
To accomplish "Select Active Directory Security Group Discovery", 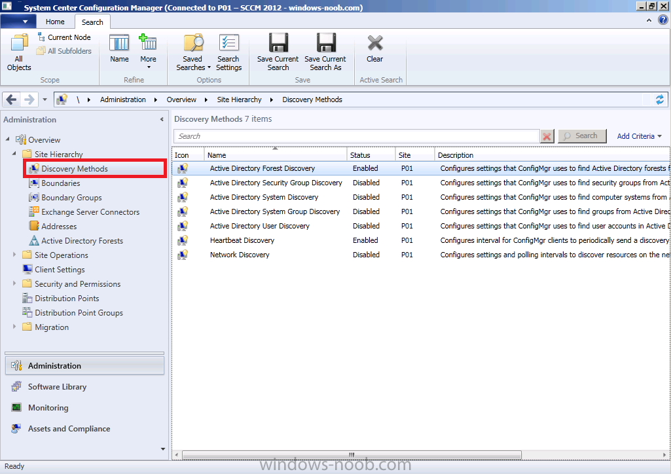I will click(421, 183).
